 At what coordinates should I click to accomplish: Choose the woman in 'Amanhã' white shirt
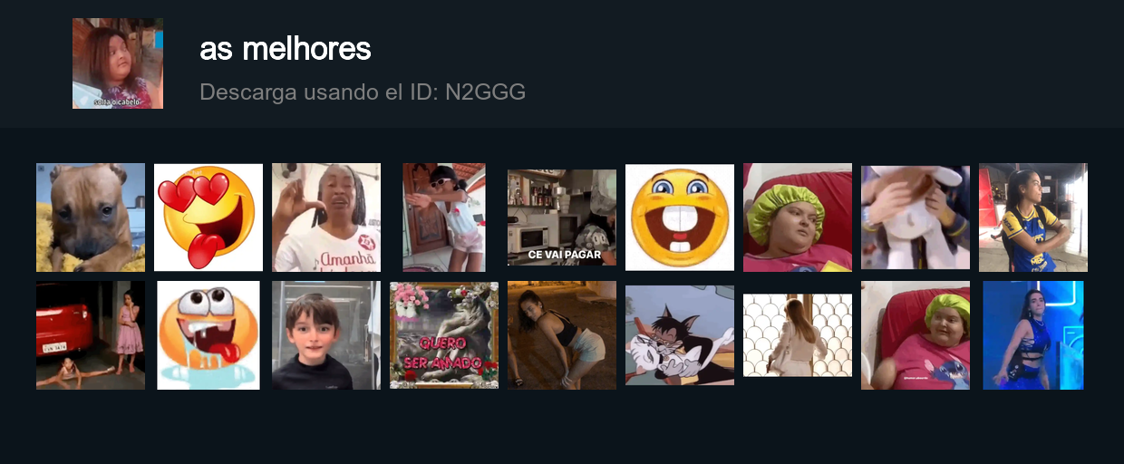coord(326,217)
